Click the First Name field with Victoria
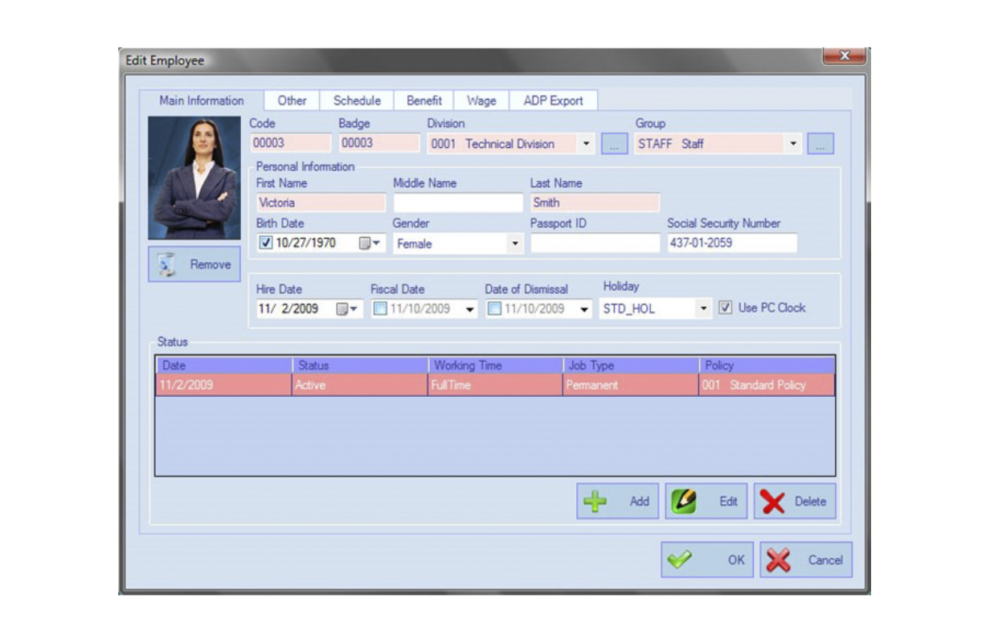Image resolution: width=990 pixels, height=643 pixels. [x=321, y=203]
